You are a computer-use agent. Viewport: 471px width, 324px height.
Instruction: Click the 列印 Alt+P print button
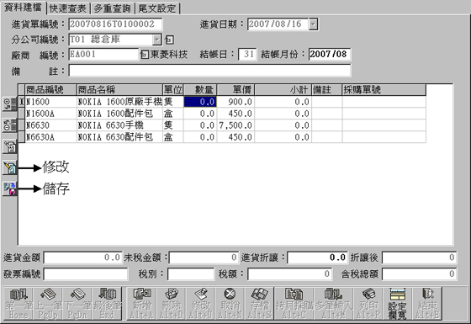pyautogui.click(x=368, y=303)
